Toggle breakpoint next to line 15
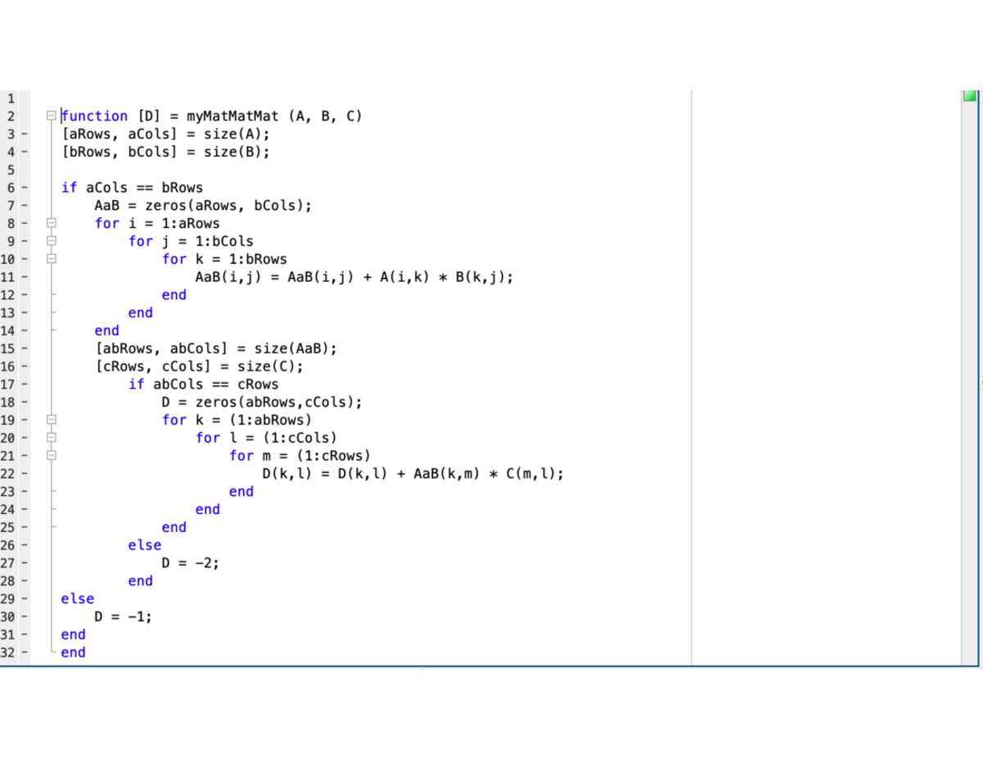This screenshot has width=983, height=760. coord(25,348)
